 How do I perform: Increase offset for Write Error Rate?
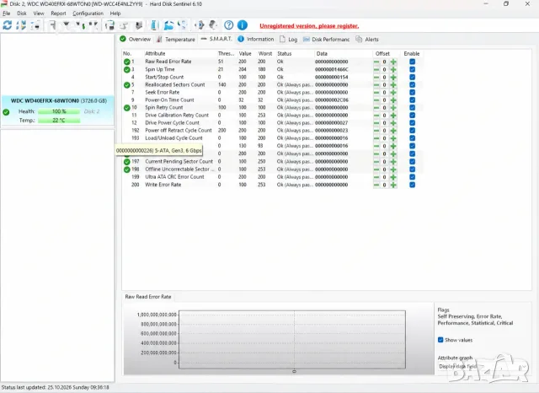pyautogui.click(x=393, y=185)
